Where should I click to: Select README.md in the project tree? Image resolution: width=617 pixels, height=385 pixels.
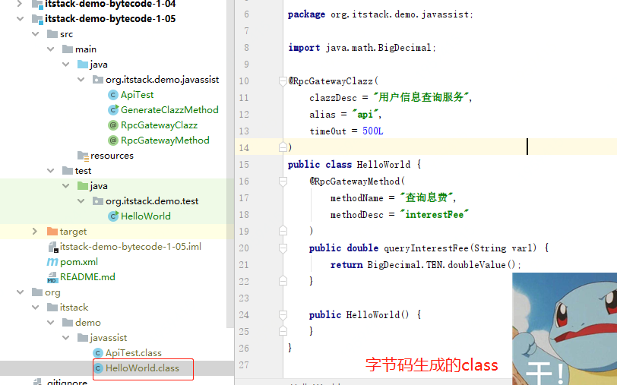(87, 277)
